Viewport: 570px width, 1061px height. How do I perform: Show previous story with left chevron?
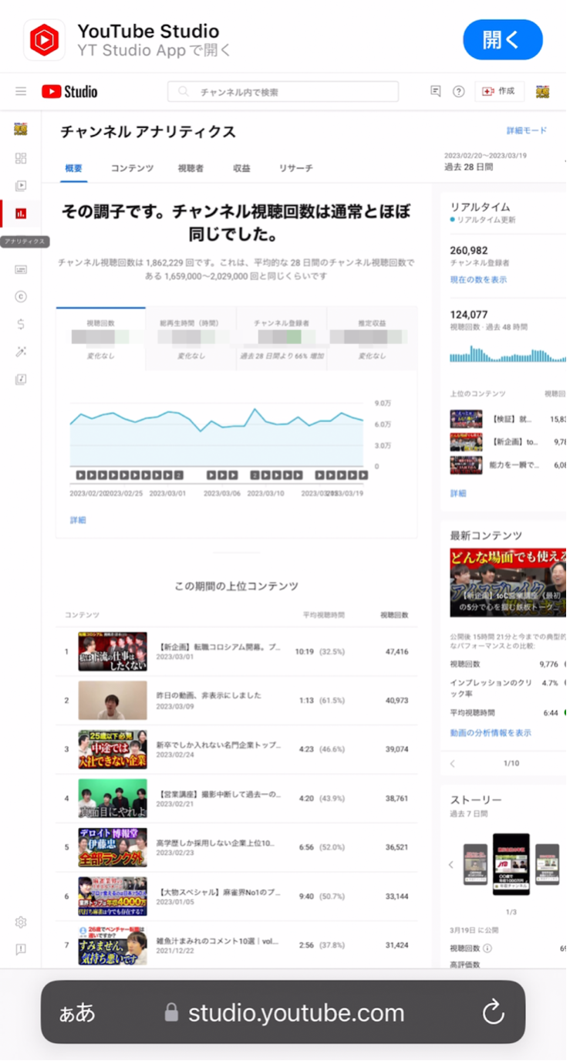click(x=451, y=864)
